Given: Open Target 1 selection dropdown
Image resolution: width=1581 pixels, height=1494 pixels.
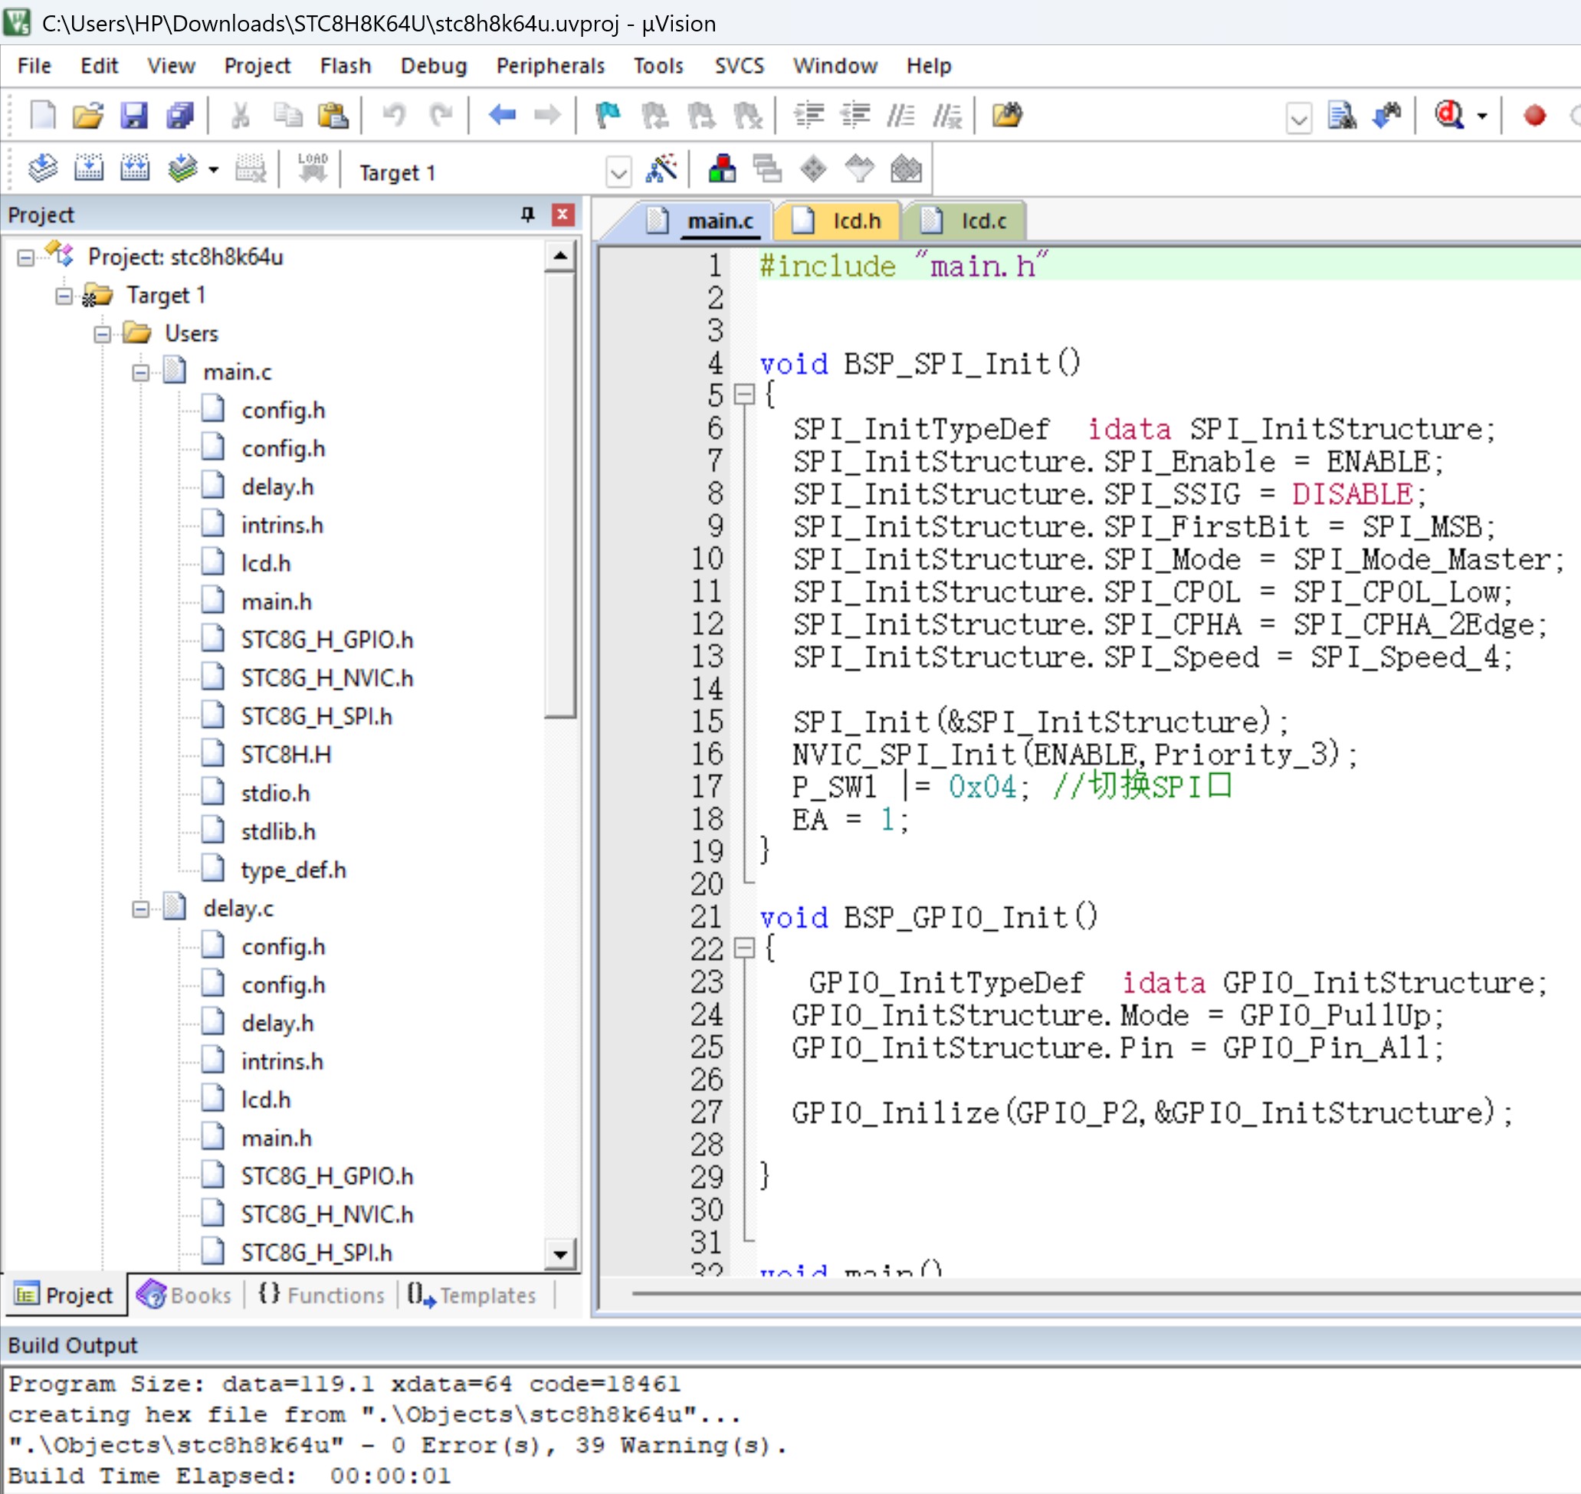Looking at the screenshot, I should (618, 172).
